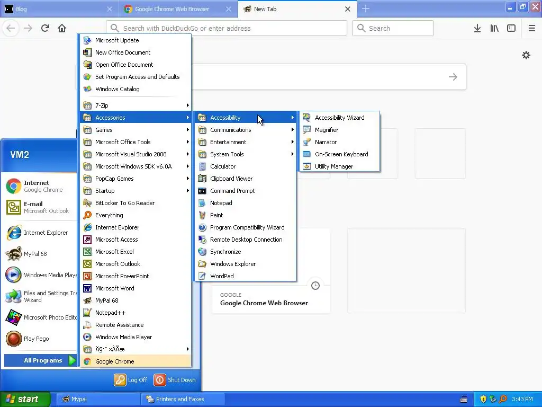Click the All Programs button
The height and width of the screenshot is (407, 542).
[x=40, y=360]
